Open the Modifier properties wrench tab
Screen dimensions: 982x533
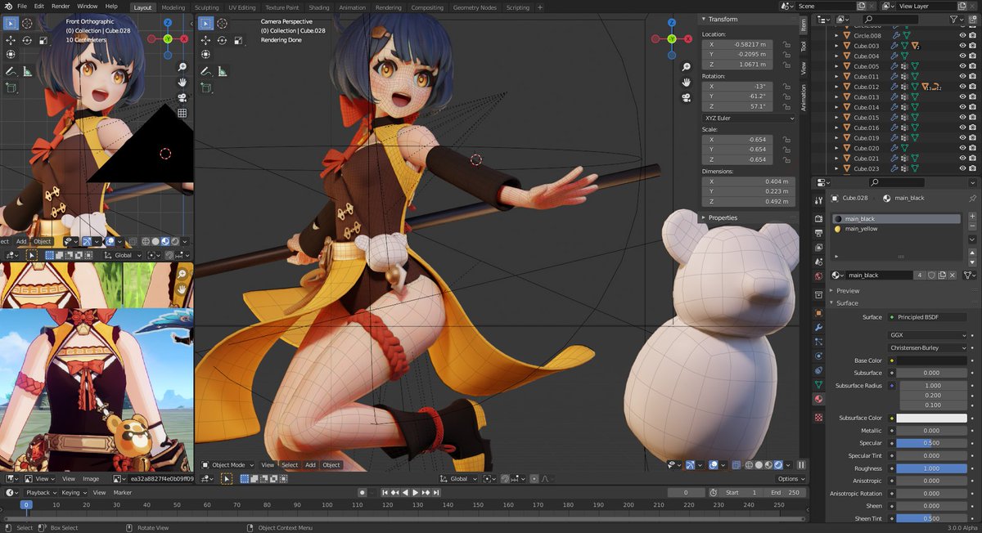pyautogui.click(x=818, y=327)
